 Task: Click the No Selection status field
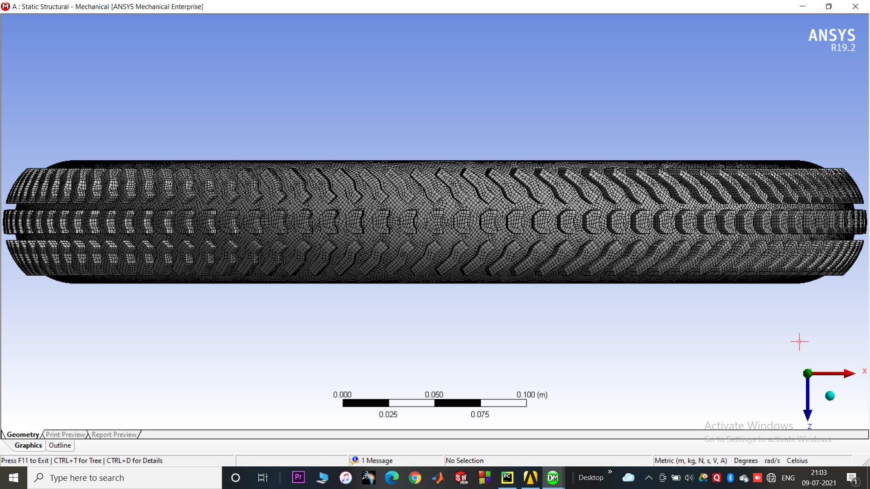(547, 460)
